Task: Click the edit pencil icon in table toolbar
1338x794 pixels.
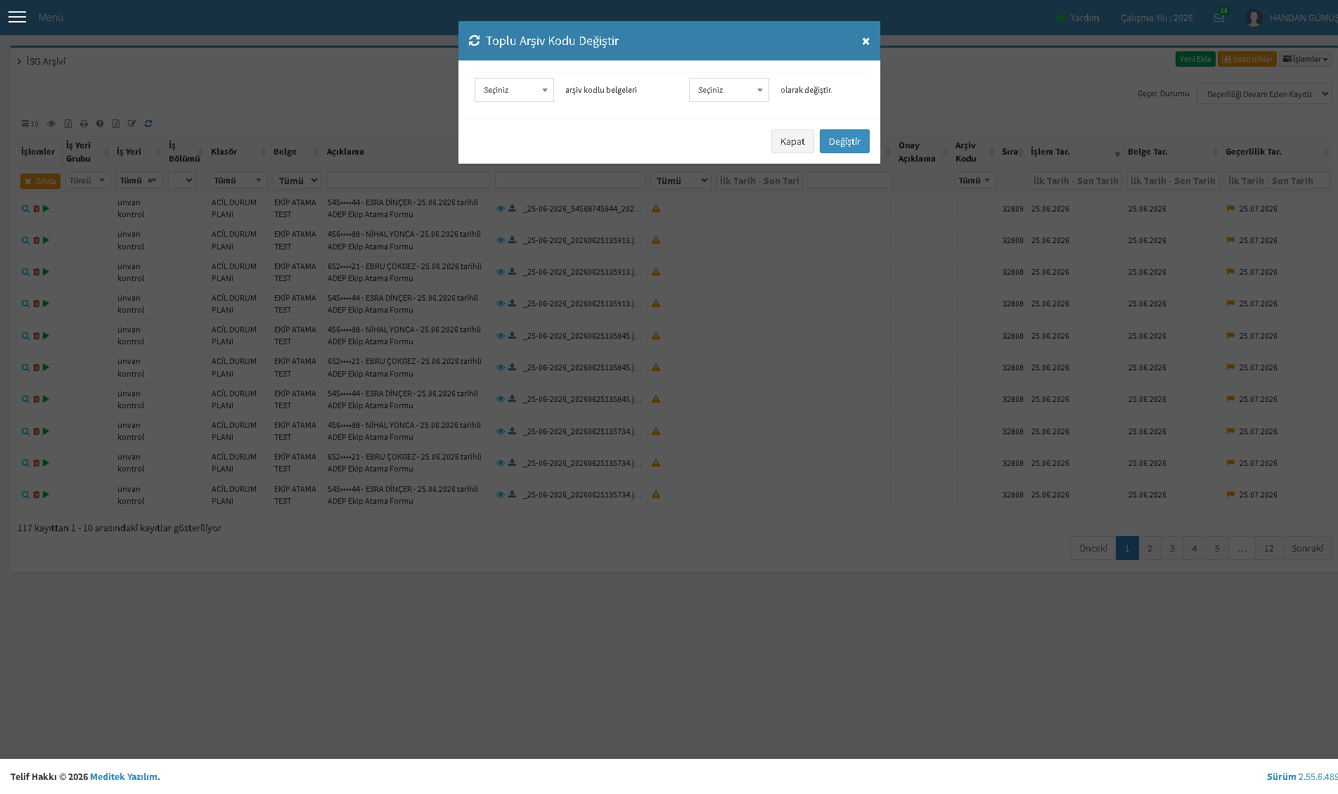Action: (132, 124)
